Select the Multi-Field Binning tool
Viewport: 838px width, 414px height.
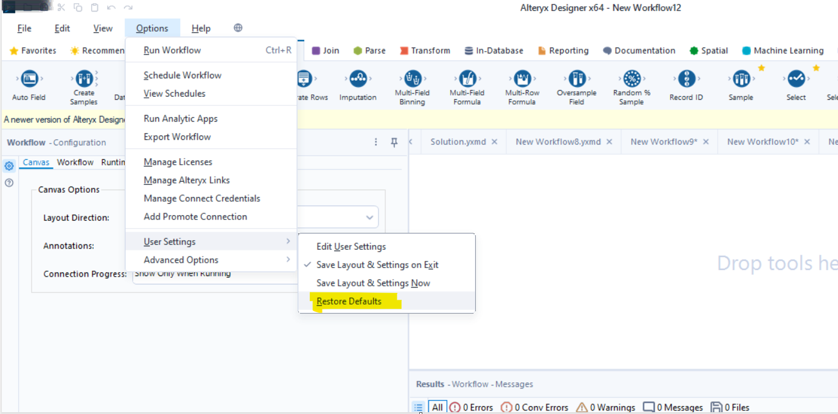click(x=412, y=79)
